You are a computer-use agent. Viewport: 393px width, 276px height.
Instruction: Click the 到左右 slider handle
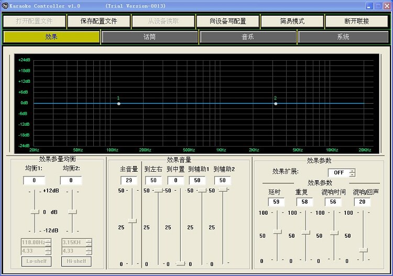coord(158,190)
